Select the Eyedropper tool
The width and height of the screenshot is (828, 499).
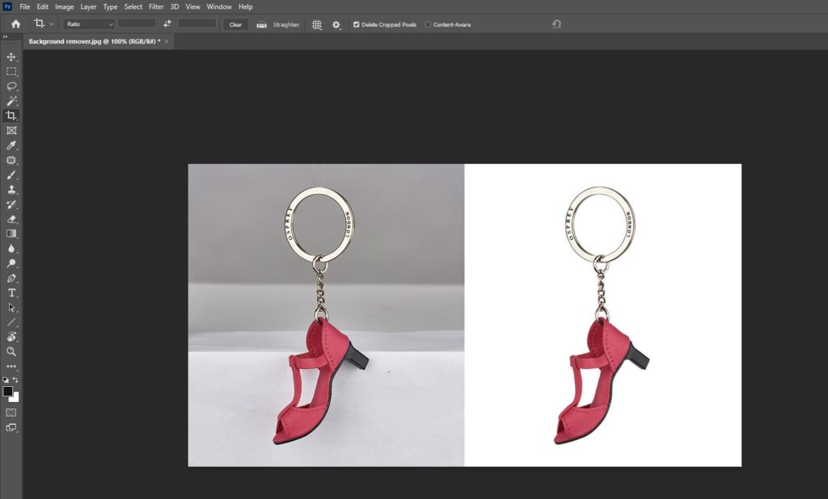11,146
